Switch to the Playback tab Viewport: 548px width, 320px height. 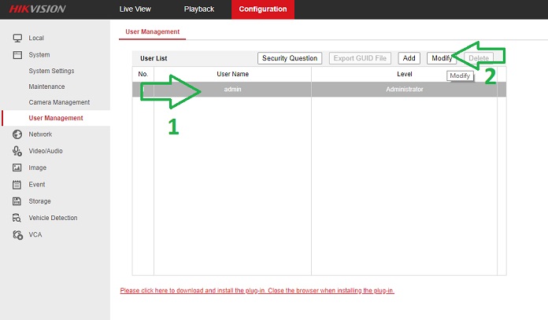click(x=199, y=9)
